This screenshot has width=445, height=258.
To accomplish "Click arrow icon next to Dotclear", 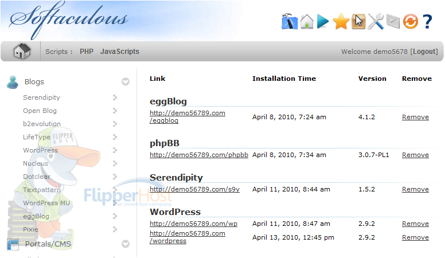I will [x=115, y=177].
